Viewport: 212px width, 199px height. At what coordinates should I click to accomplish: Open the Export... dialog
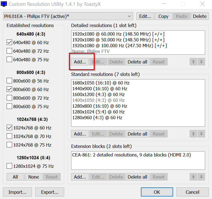(x=50, y=192)
